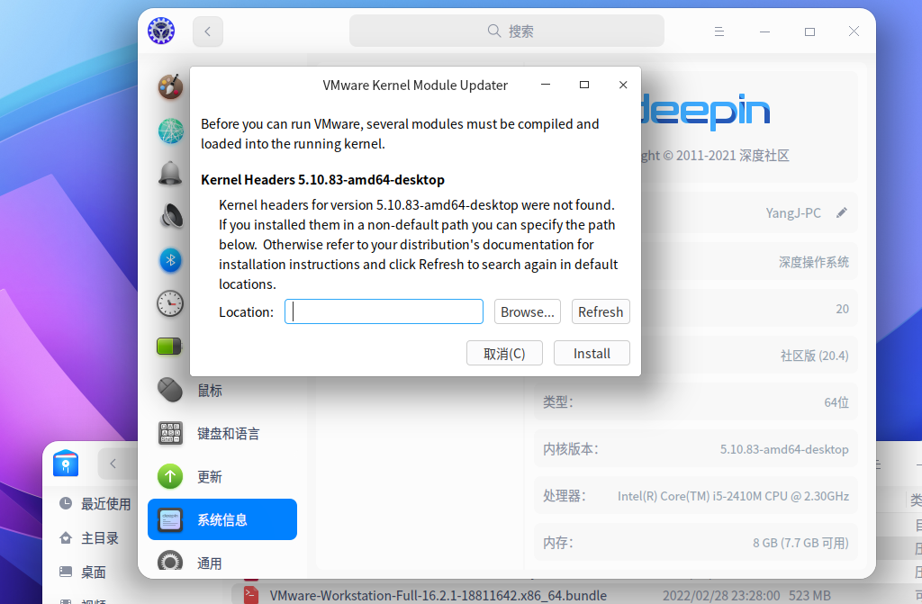Click inside the Location input field
The image size is (922, 604).
click(384, 311)
